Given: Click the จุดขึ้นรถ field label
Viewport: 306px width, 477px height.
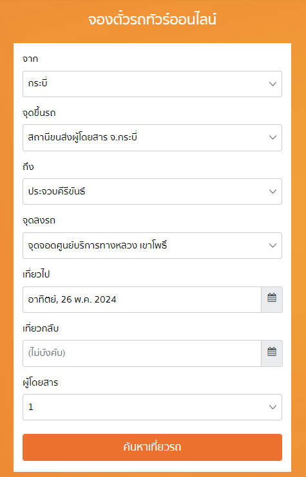Looking at the screenshot, I should [x=39, y=113].
